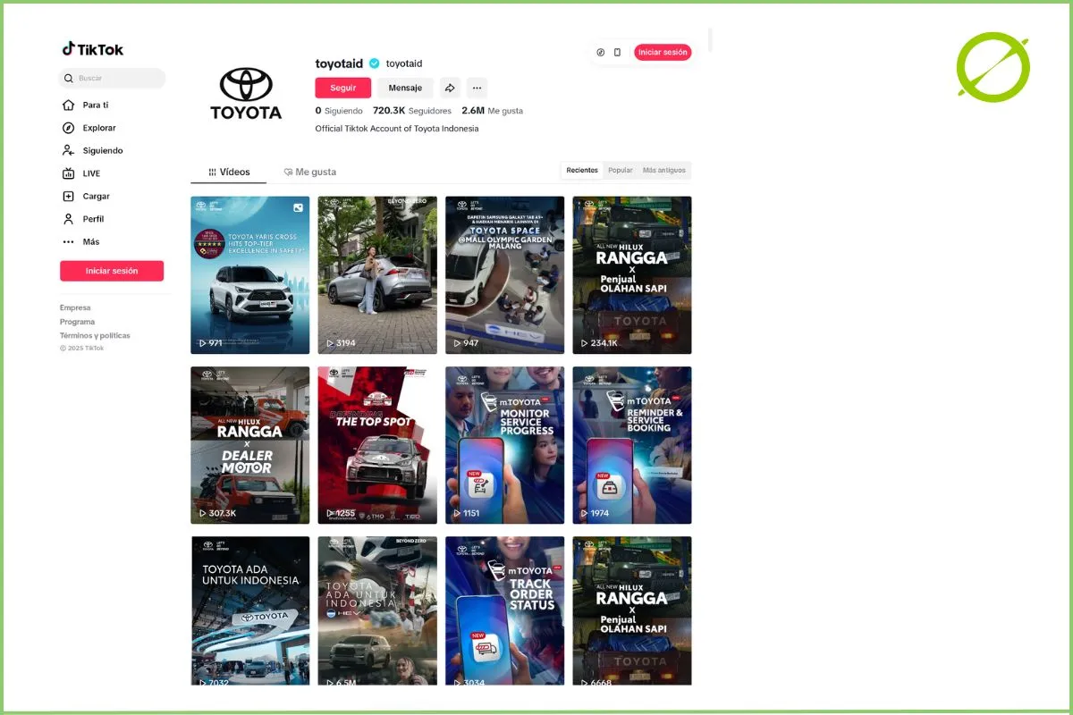Viewport: 1073px width, 715px height.
Task: Open the three-dot profile options menu
Action: coord(477,88)
